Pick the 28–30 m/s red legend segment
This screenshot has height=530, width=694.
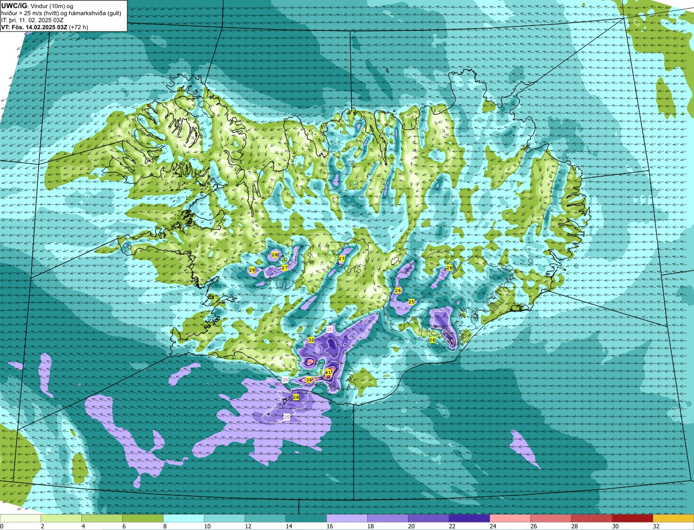tap(592, 519)
